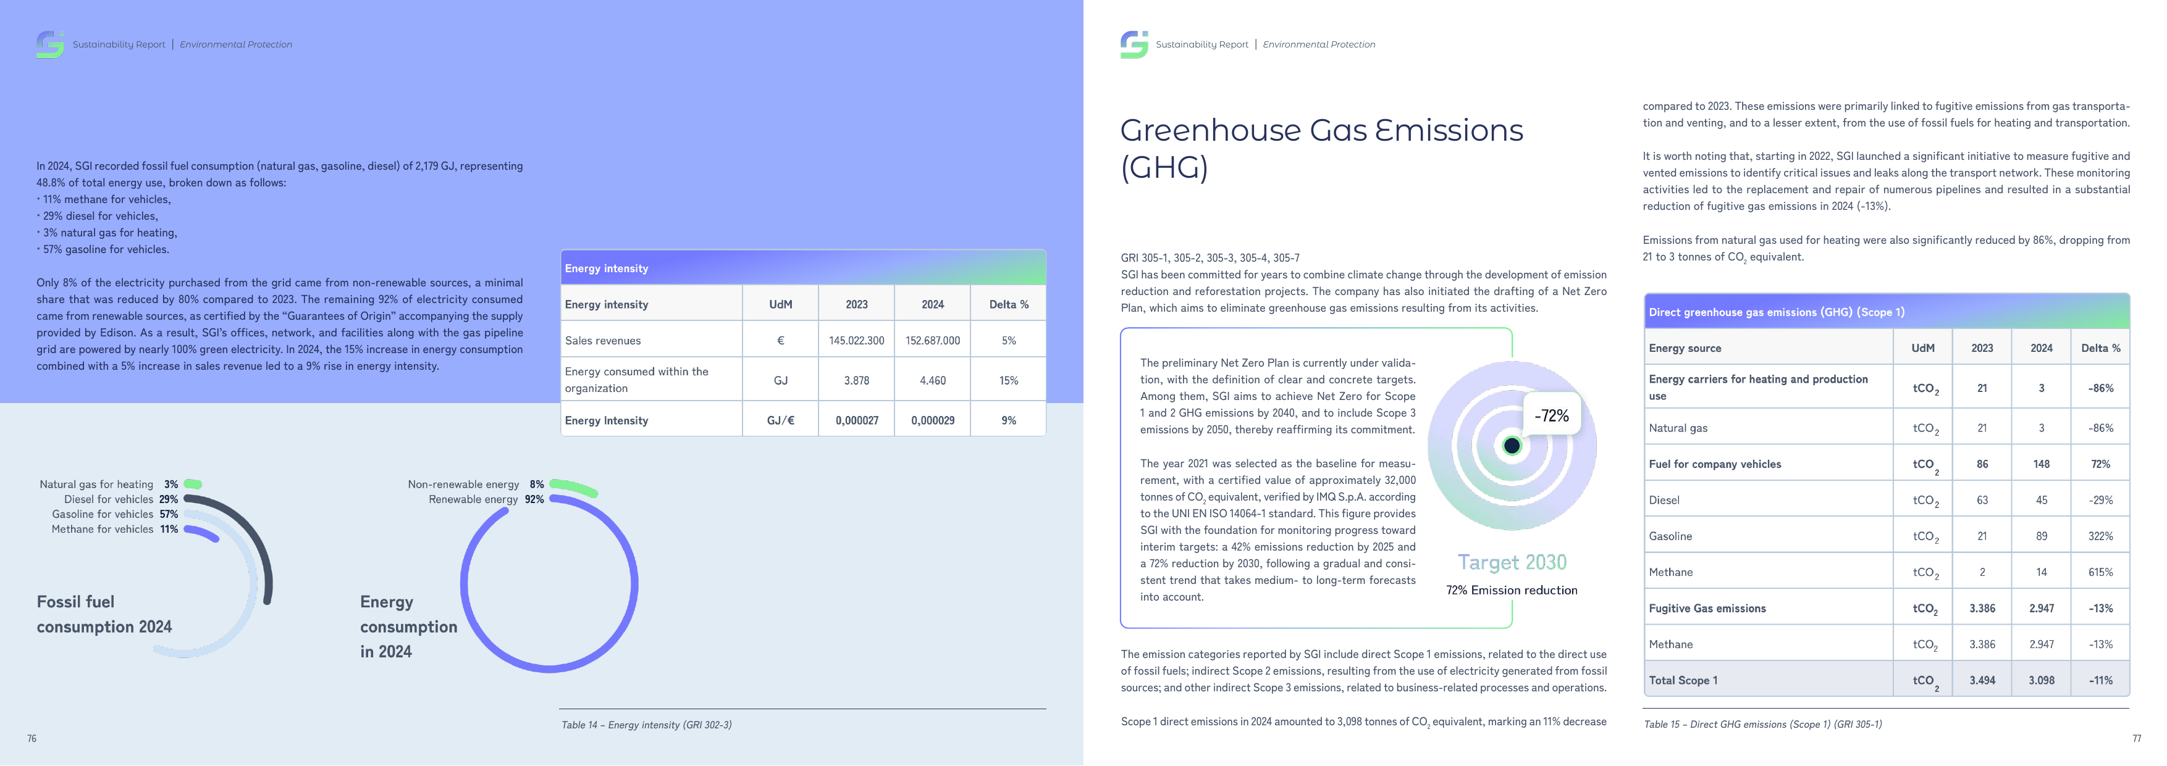The image size is (2167, 766).
Task: Select the Energy Intensity value 0,000029
Action: point(932,420)
